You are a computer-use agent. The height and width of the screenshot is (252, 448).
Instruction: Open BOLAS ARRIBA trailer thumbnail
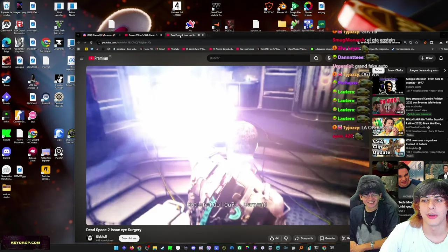pyautogui.click(x=388, y=127)
